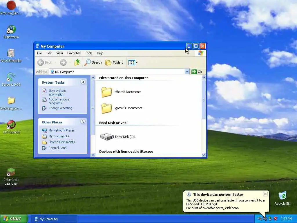Click the Safely Remove Hardware tray icon

270,219
